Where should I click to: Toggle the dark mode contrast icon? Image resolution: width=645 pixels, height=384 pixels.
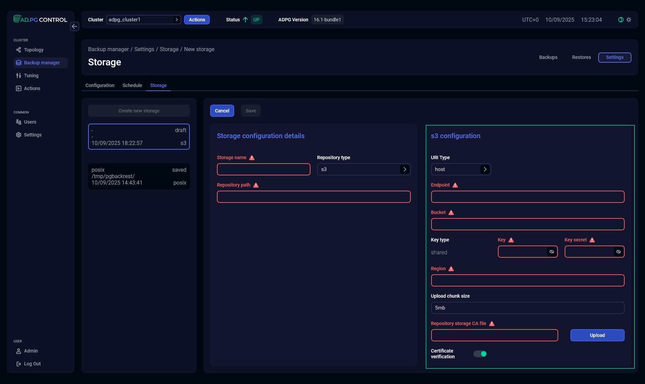coord(620,20)
